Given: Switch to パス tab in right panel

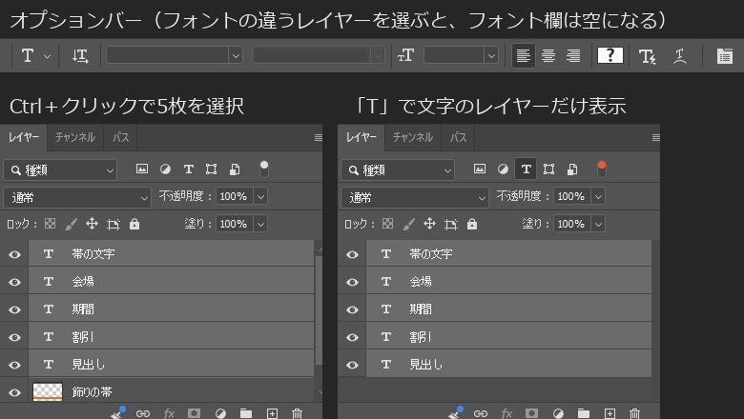Looking at the screenshot, I should [459, 137].
